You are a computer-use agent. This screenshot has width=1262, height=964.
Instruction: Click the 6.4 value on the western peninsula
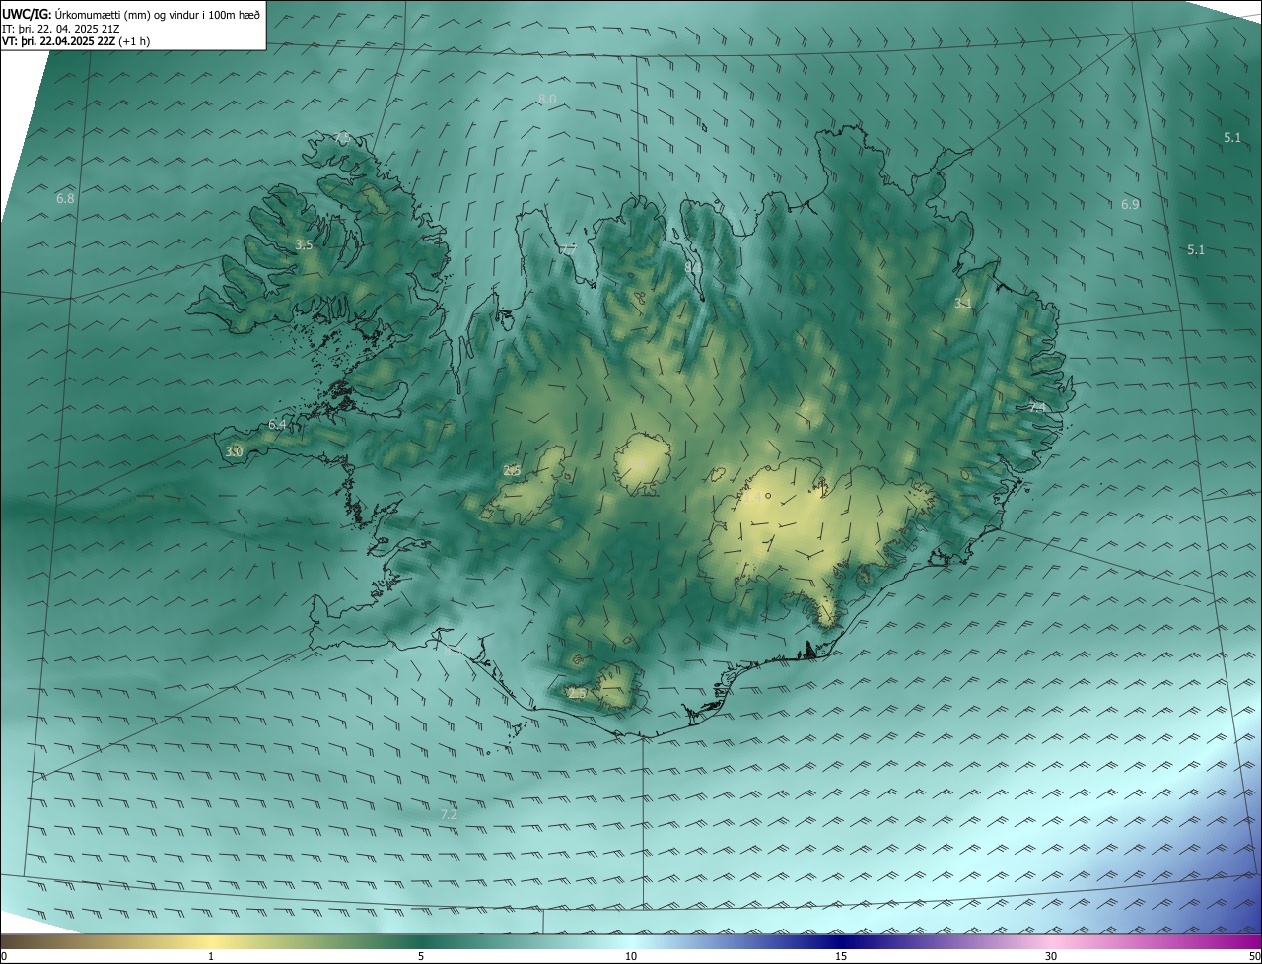pyautogui.click(x=277, y=425)
